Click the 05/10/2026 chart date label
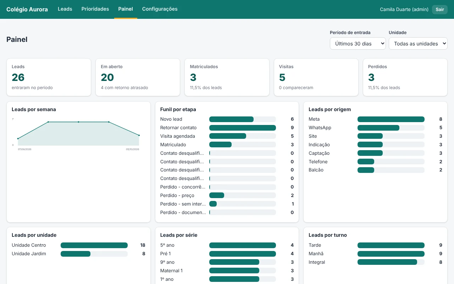 (132, 149)
